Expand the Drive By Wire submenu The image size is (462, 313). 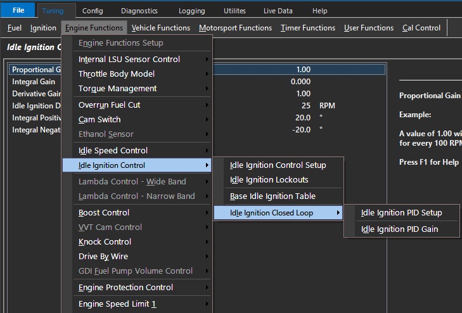tap(103, 257)
